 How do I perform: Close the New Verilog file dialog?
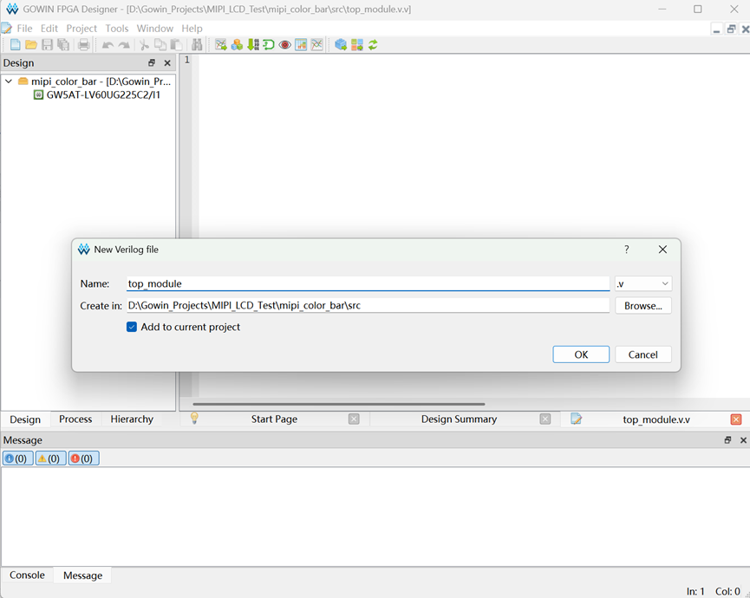(x=662, y=249)
